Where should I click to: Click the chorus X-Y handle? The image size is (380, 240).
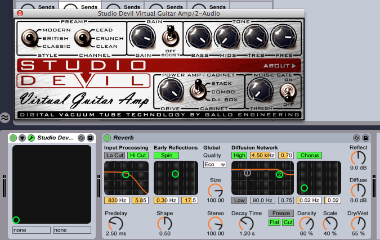coord(304,188)
